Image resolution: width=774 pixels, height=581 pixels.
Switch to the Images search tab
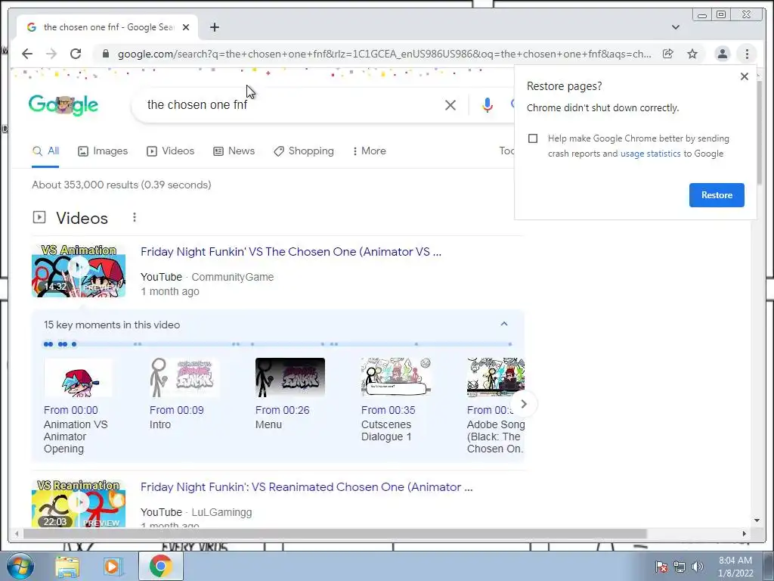tap(103, 151)
